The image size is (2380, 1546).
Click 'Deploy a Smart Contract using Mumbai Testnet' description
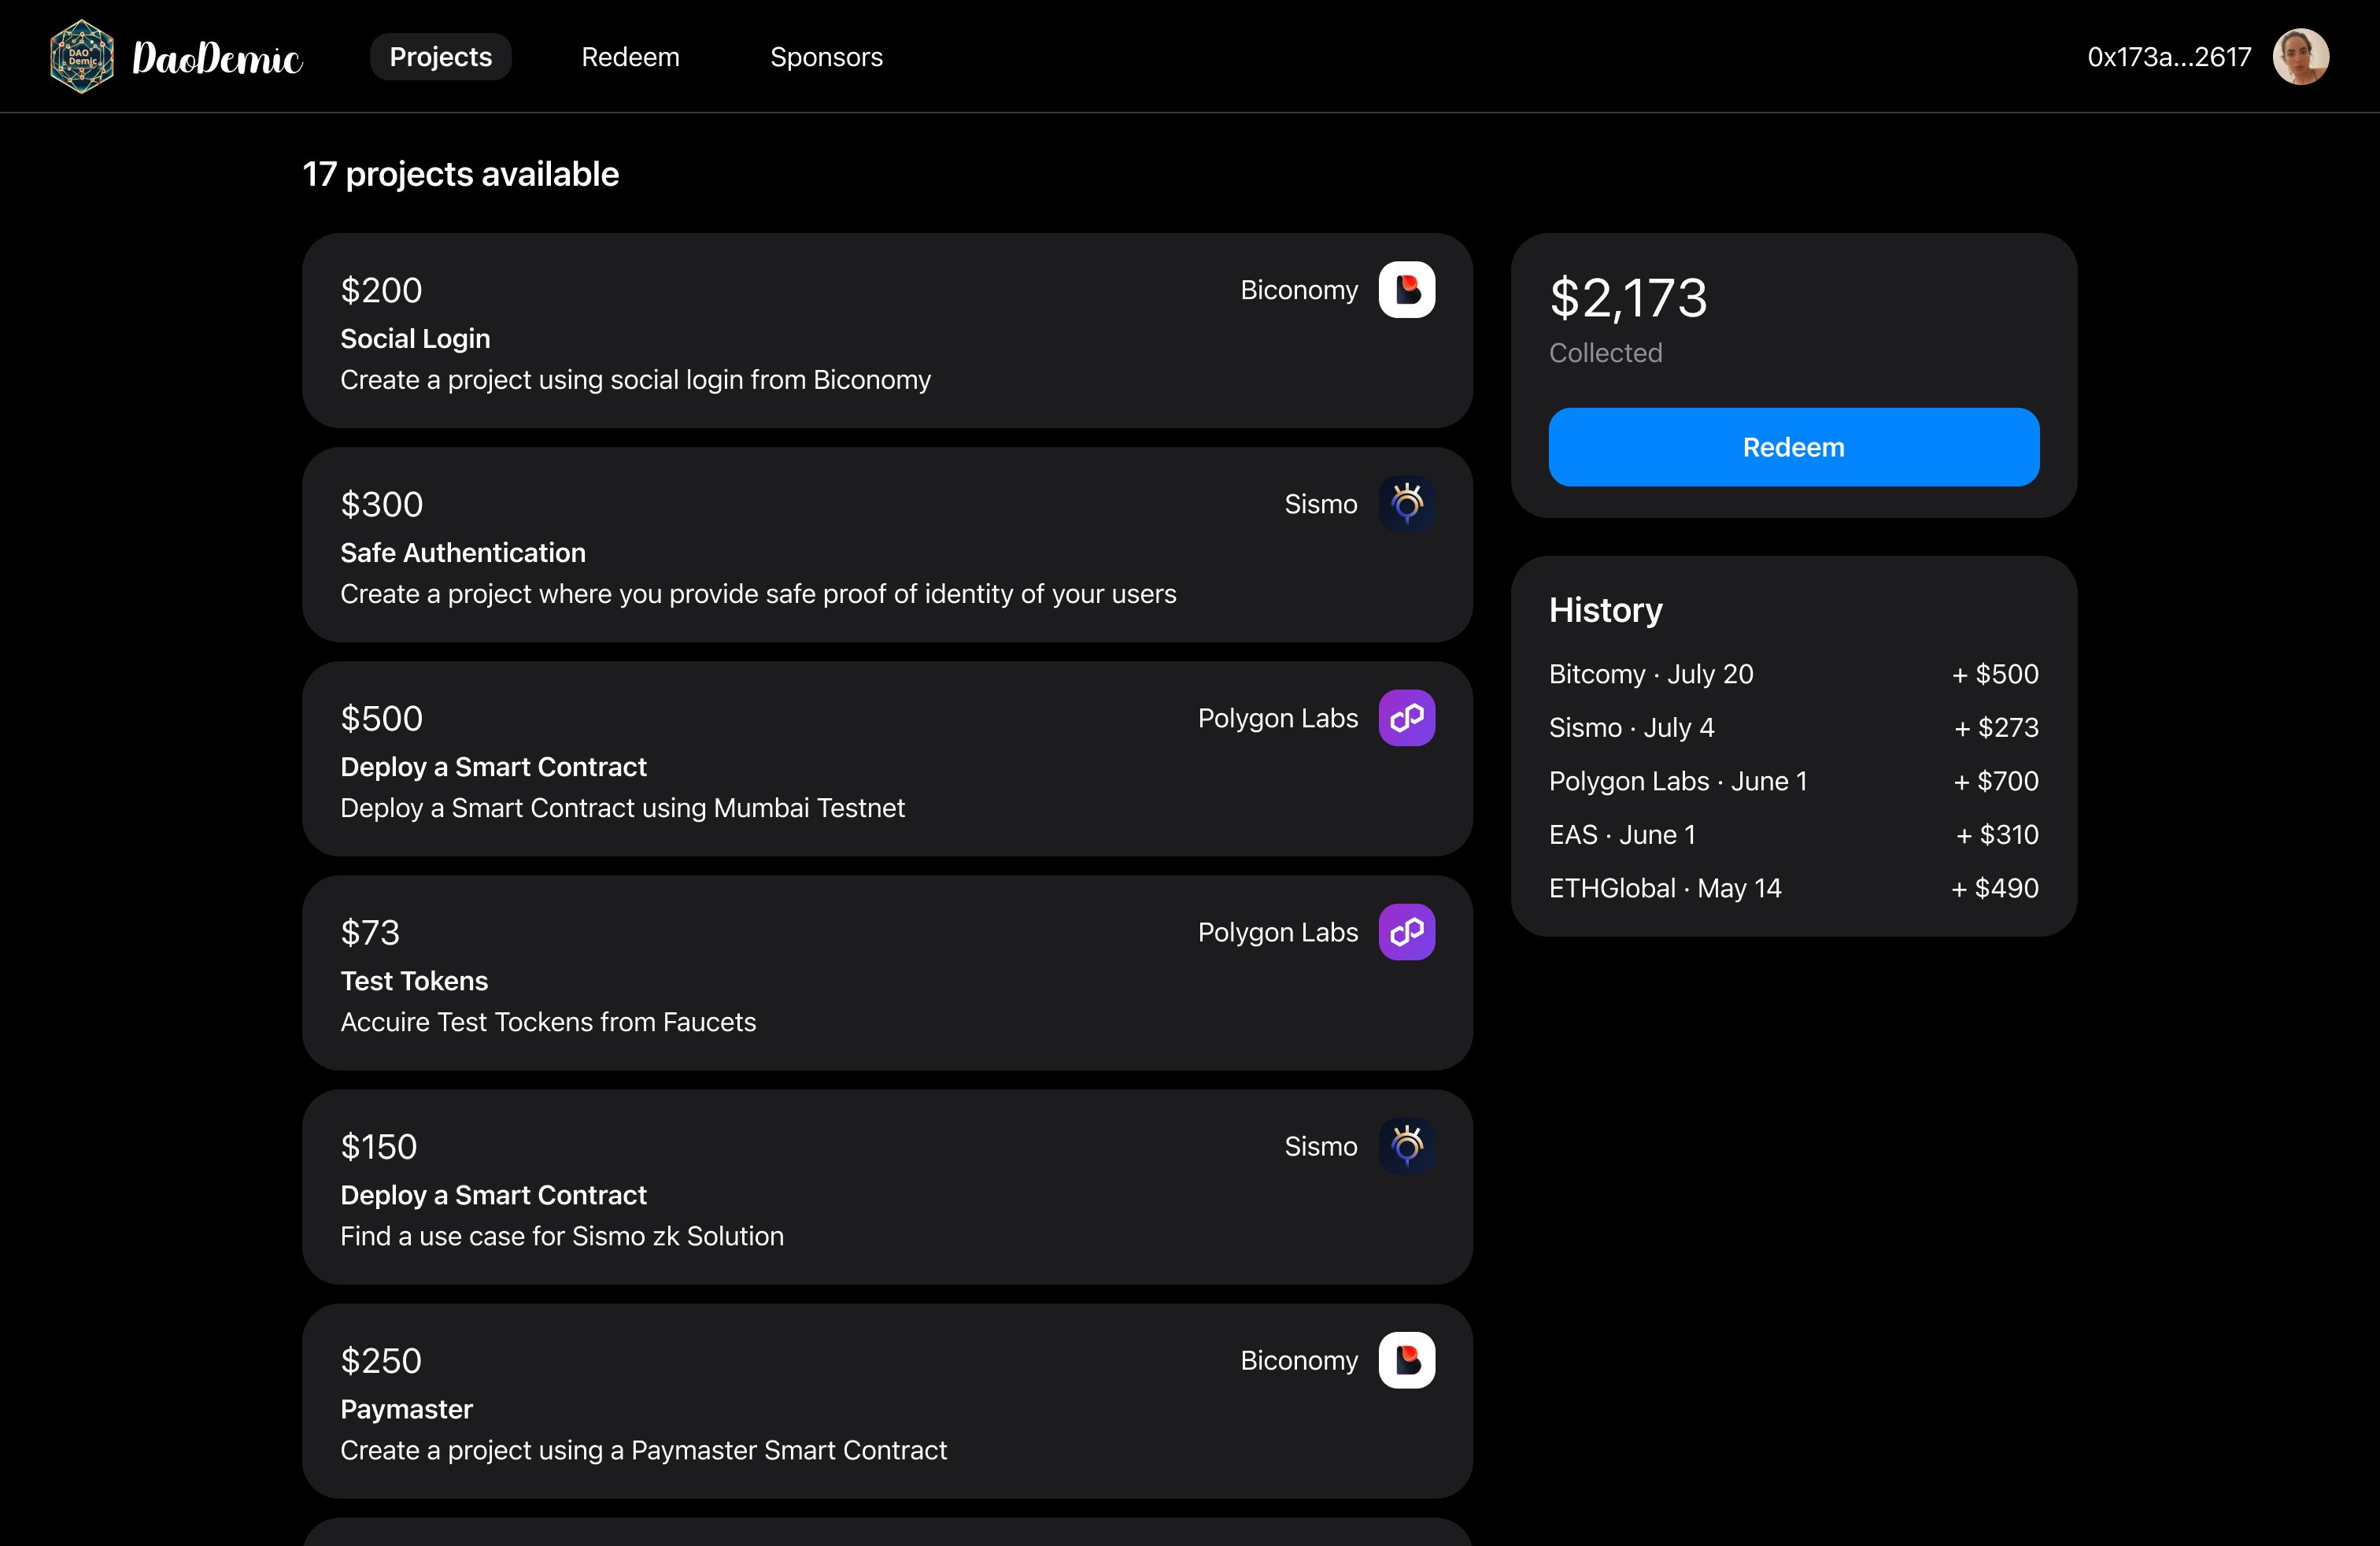[x=622, y=808]
